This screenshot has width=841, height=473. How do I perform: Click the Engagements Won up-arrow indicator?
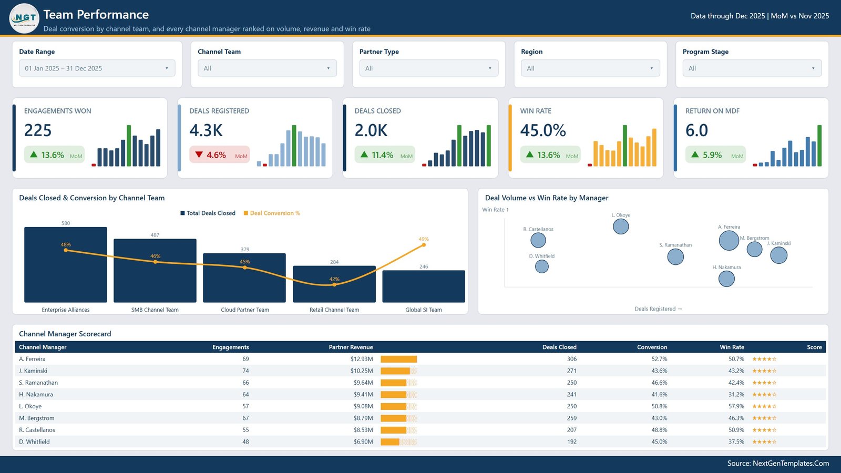click(34, 155)
